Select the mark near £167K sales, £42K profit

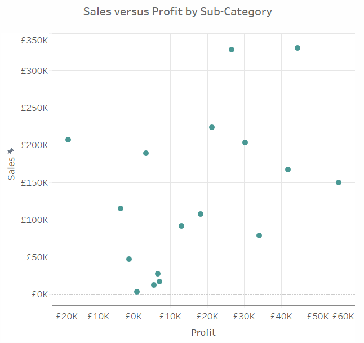[x=288, y=170]
